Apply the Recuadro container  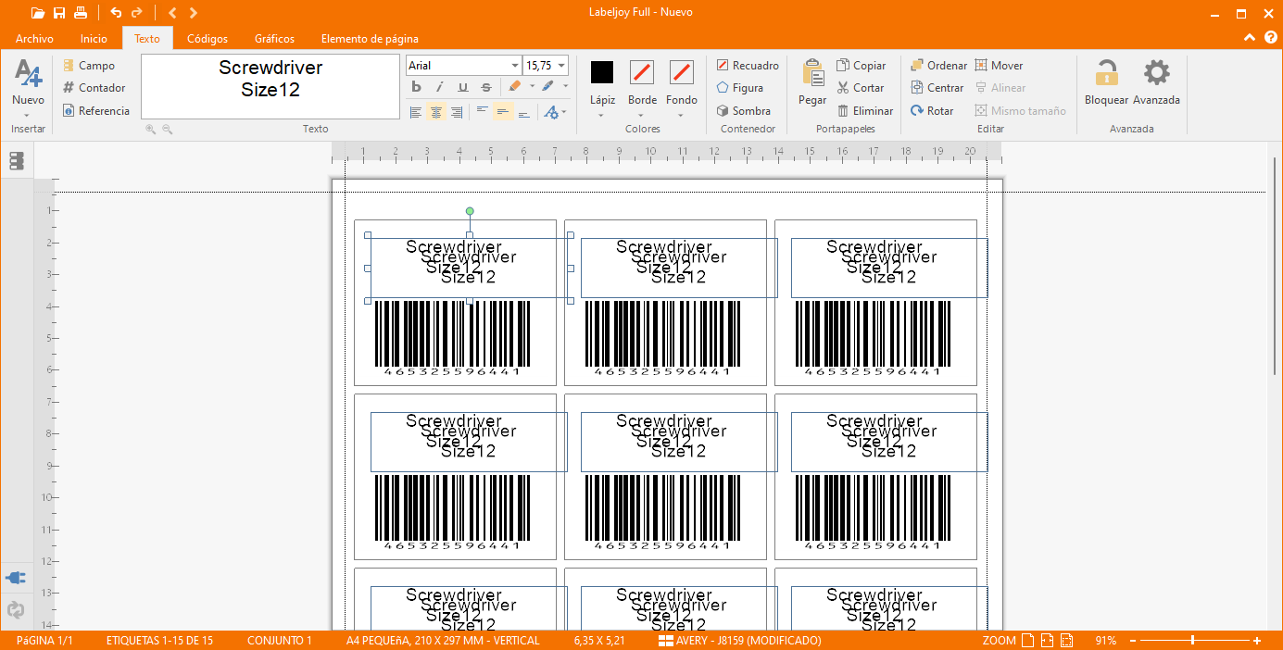click(x=748, y=66)
